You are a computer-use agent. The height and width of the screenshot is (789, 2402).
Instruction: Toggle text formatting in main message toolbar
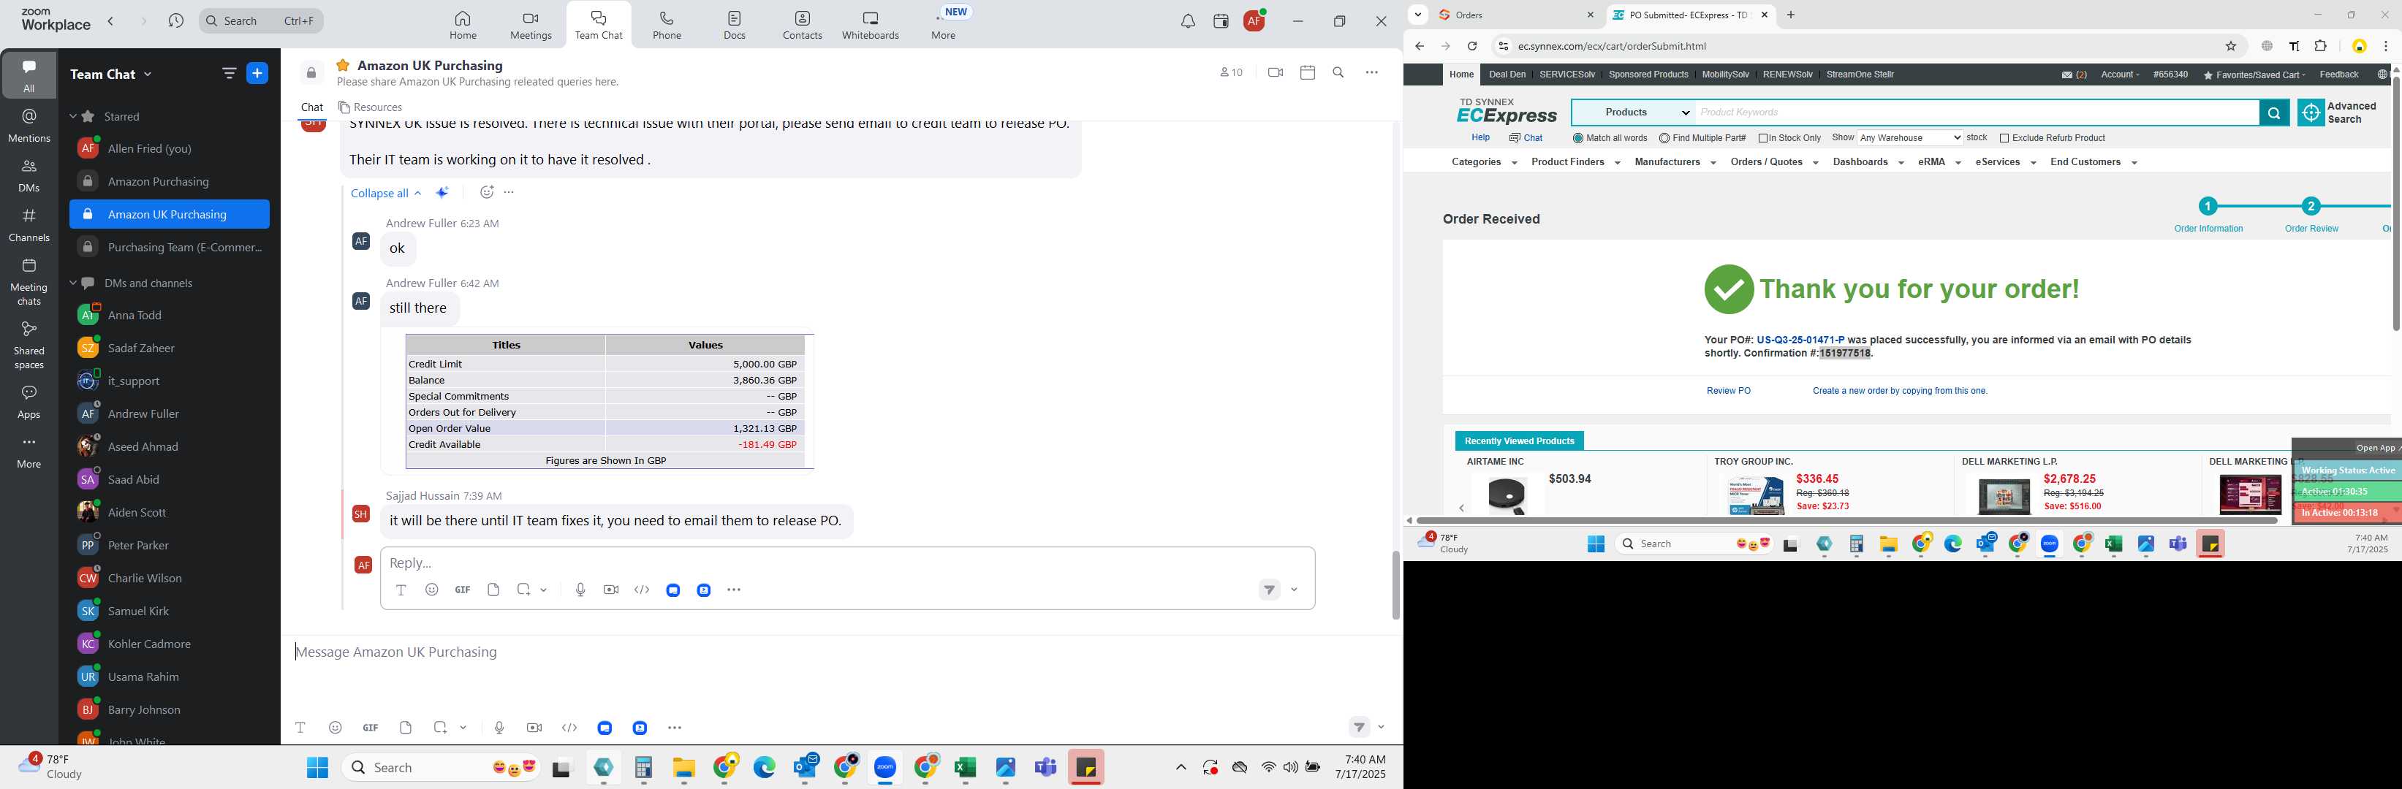[x=300, y=728]
